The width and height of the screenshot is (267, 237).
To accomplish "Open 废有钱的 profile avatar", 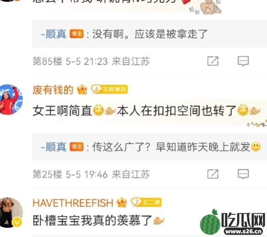I will click(x=11, y=100).
